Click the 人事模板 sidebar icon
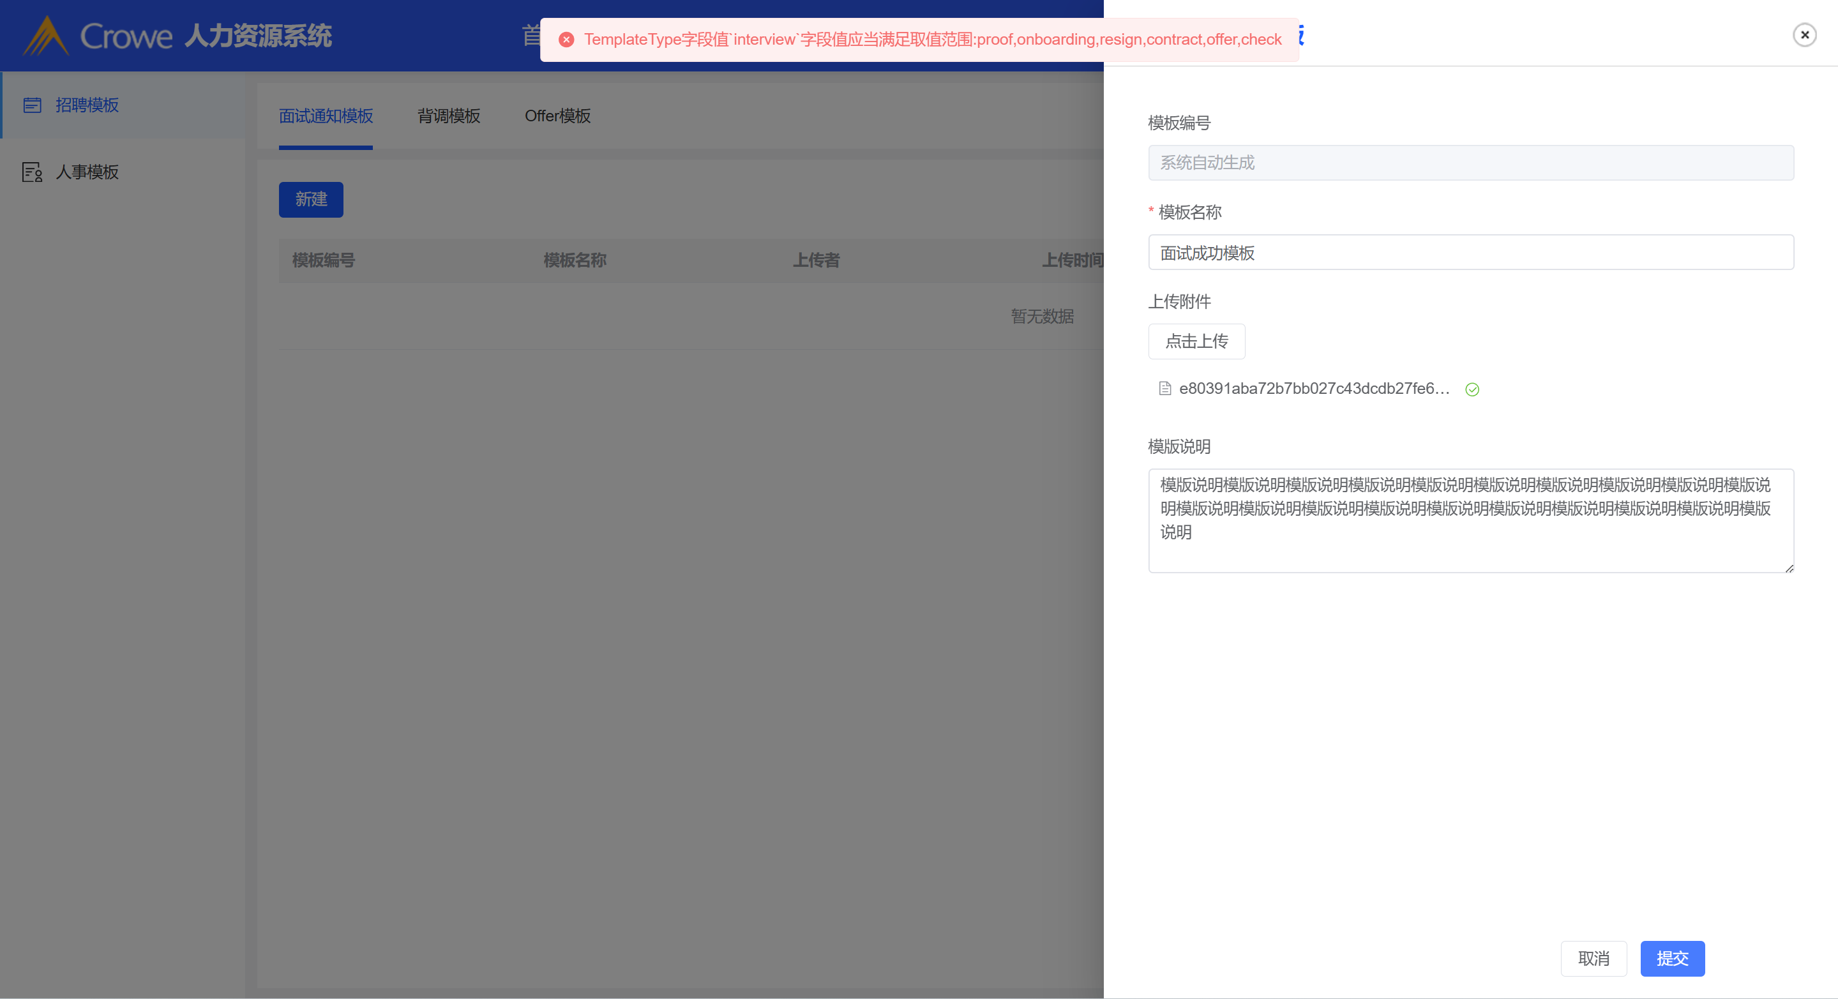 pyautogui.click(x=32, y=172)
